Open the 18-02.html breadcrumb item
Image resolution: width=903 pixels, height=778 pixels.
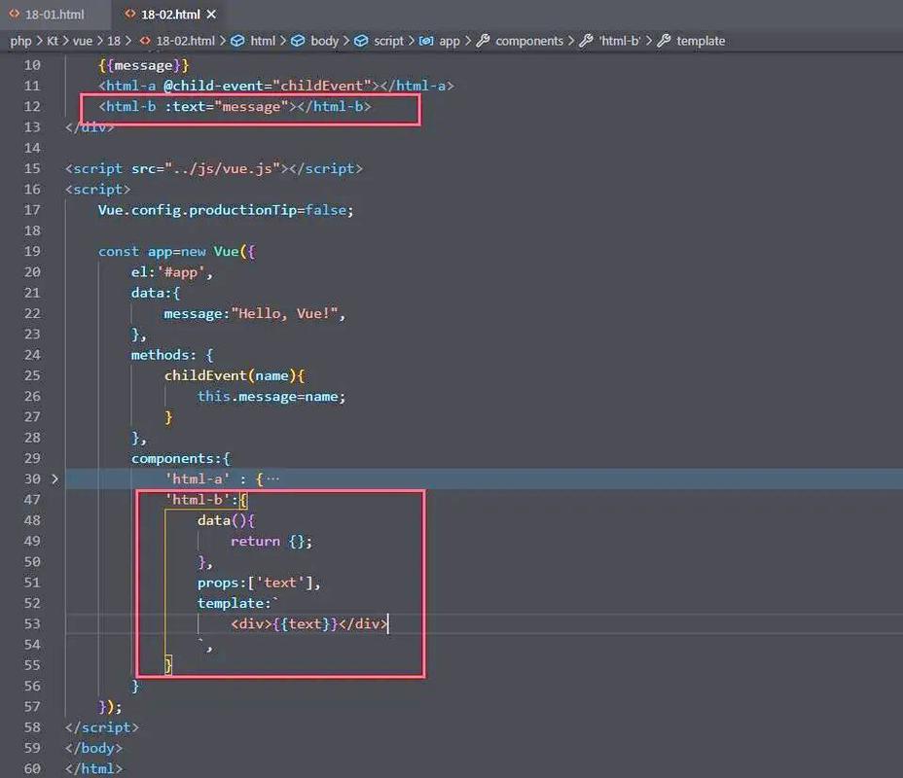(185, 41)
